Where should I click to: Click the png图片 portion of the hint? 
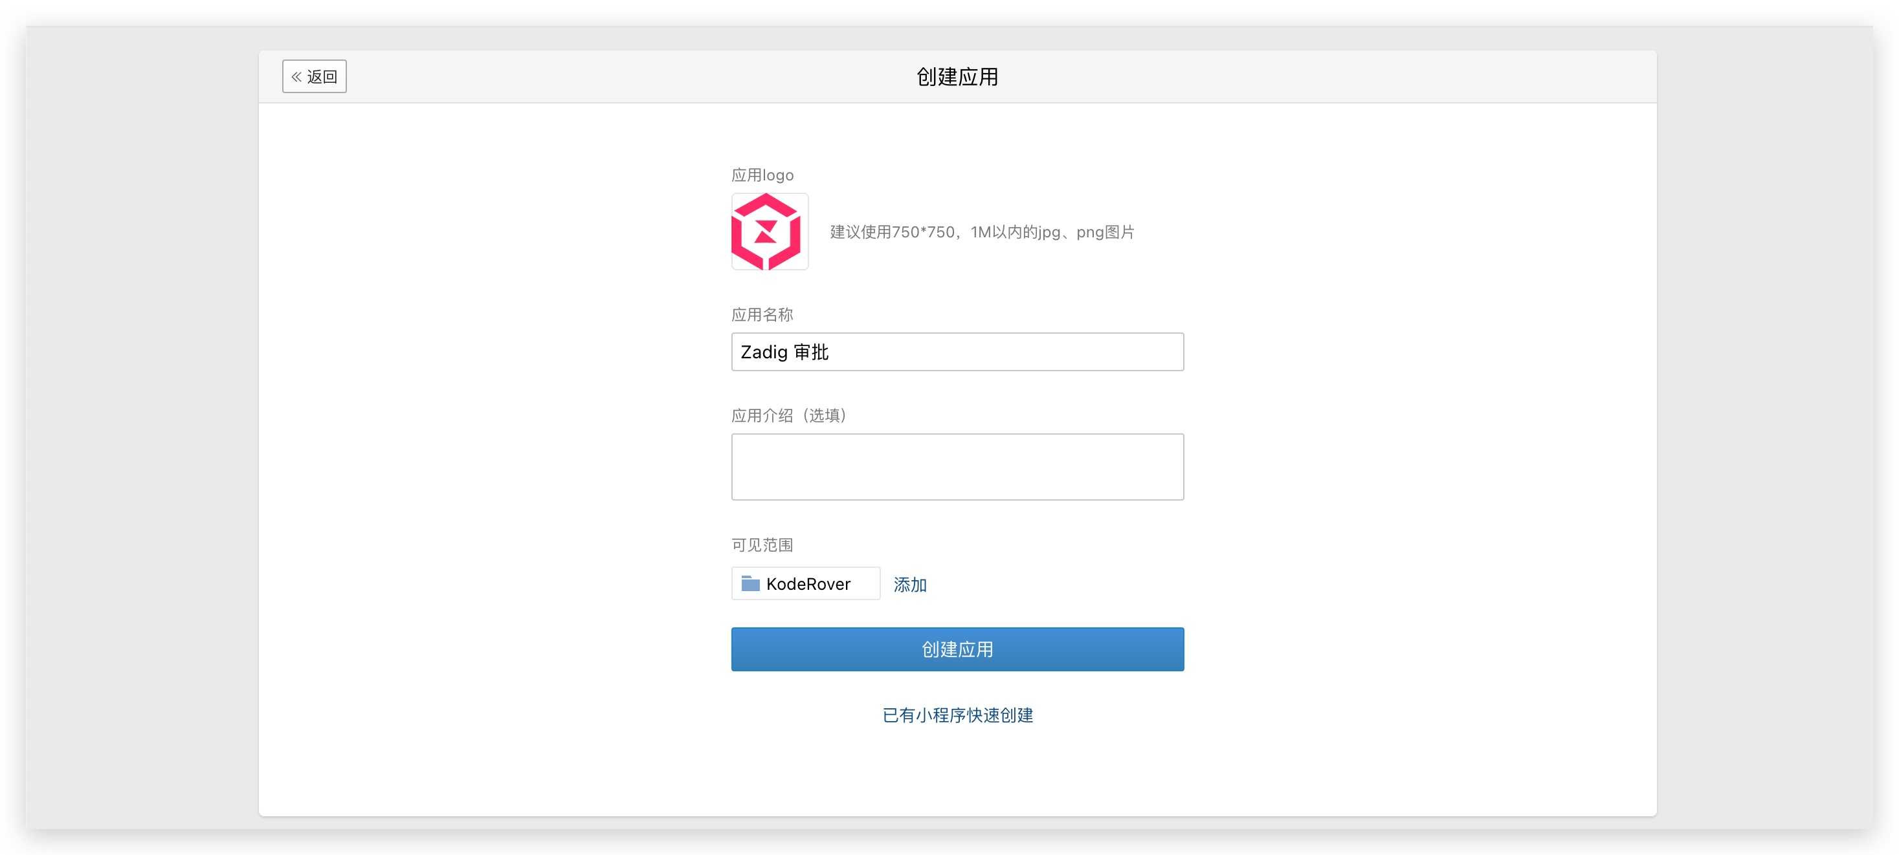coord(1105,232)
